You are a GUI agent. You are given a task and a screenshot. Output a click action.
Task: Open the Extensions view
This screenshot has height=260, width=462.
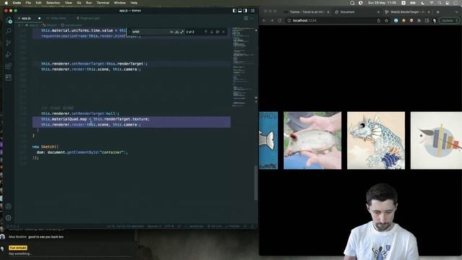(x=9, y=66)
